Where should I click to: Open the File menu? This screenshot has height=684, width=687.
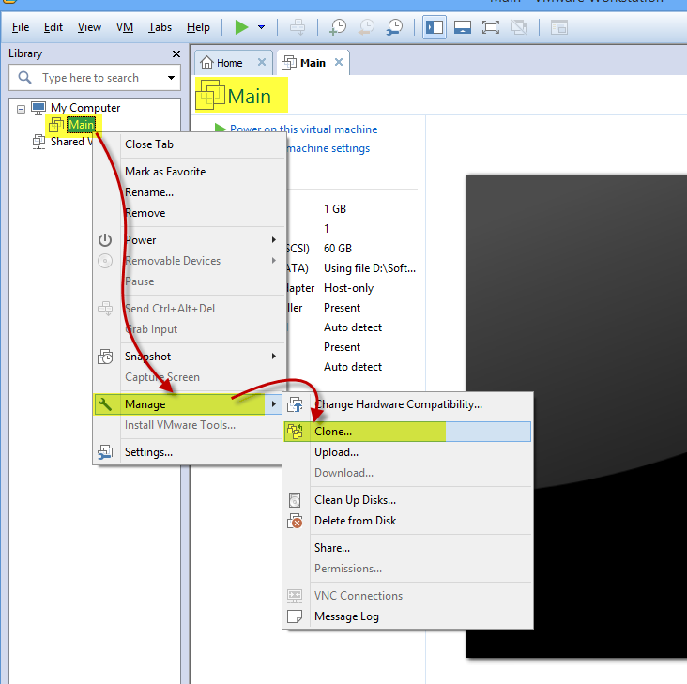point(21,27)
